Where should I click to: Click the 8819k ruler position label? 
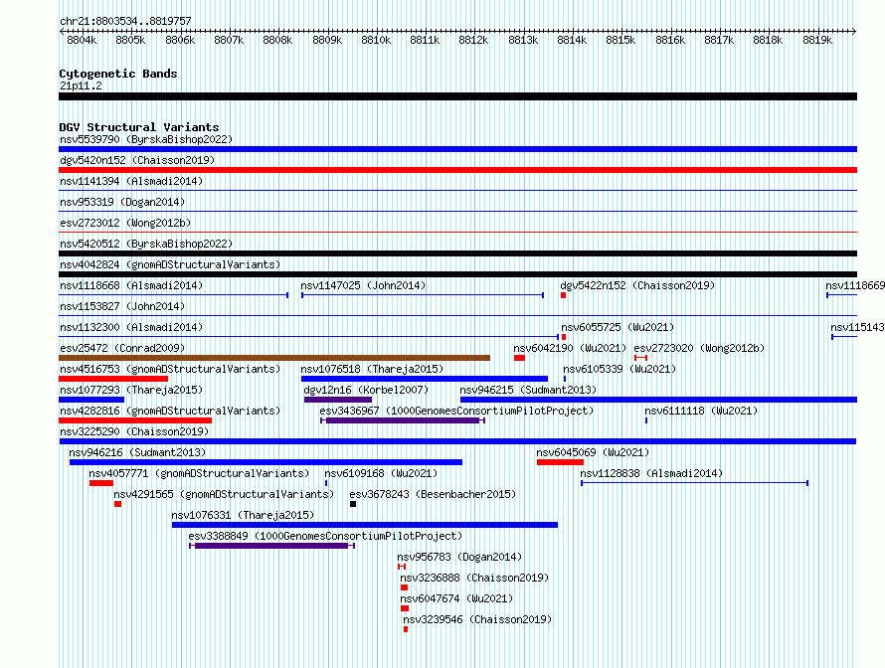click(817, 40)
